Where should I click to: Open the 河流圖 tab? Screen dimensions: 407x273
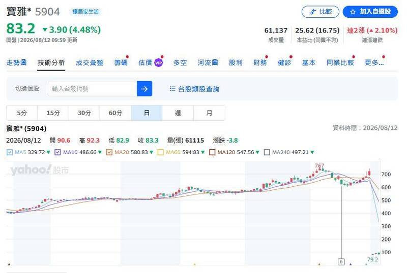coord(208,63)
